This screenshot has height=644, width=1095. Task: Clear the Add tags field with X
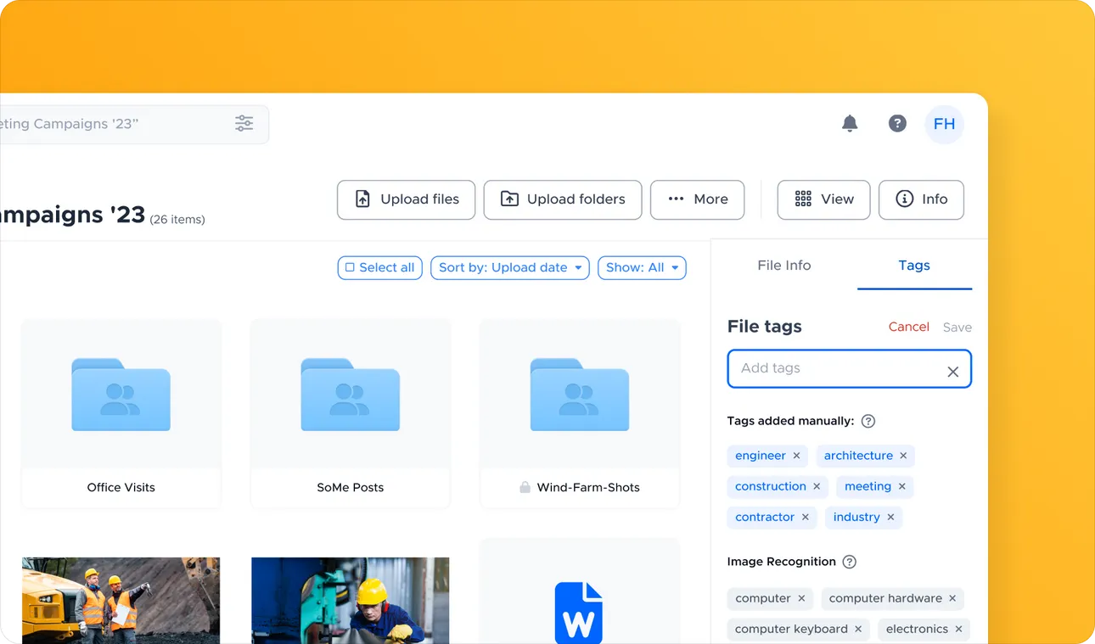coord(952,372)
